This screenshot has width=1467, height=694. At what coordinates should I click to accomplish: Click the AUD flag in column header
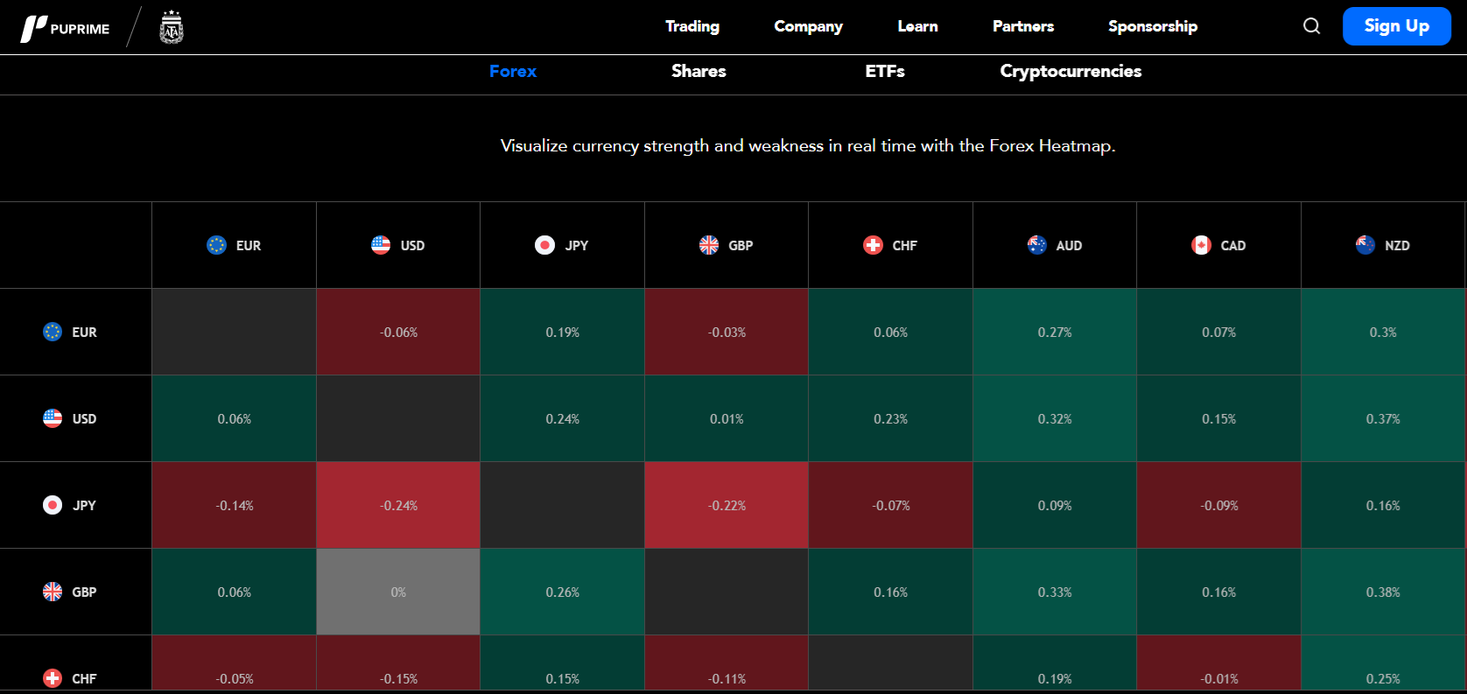click(x=1037, y=245)
